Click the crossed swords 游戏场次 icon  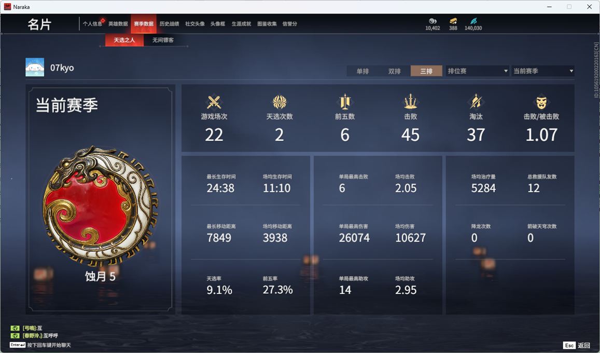pyautogui.click(x=214, y=102)
